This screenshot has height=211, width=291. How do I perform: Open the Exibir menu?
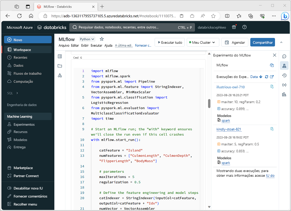85,45
